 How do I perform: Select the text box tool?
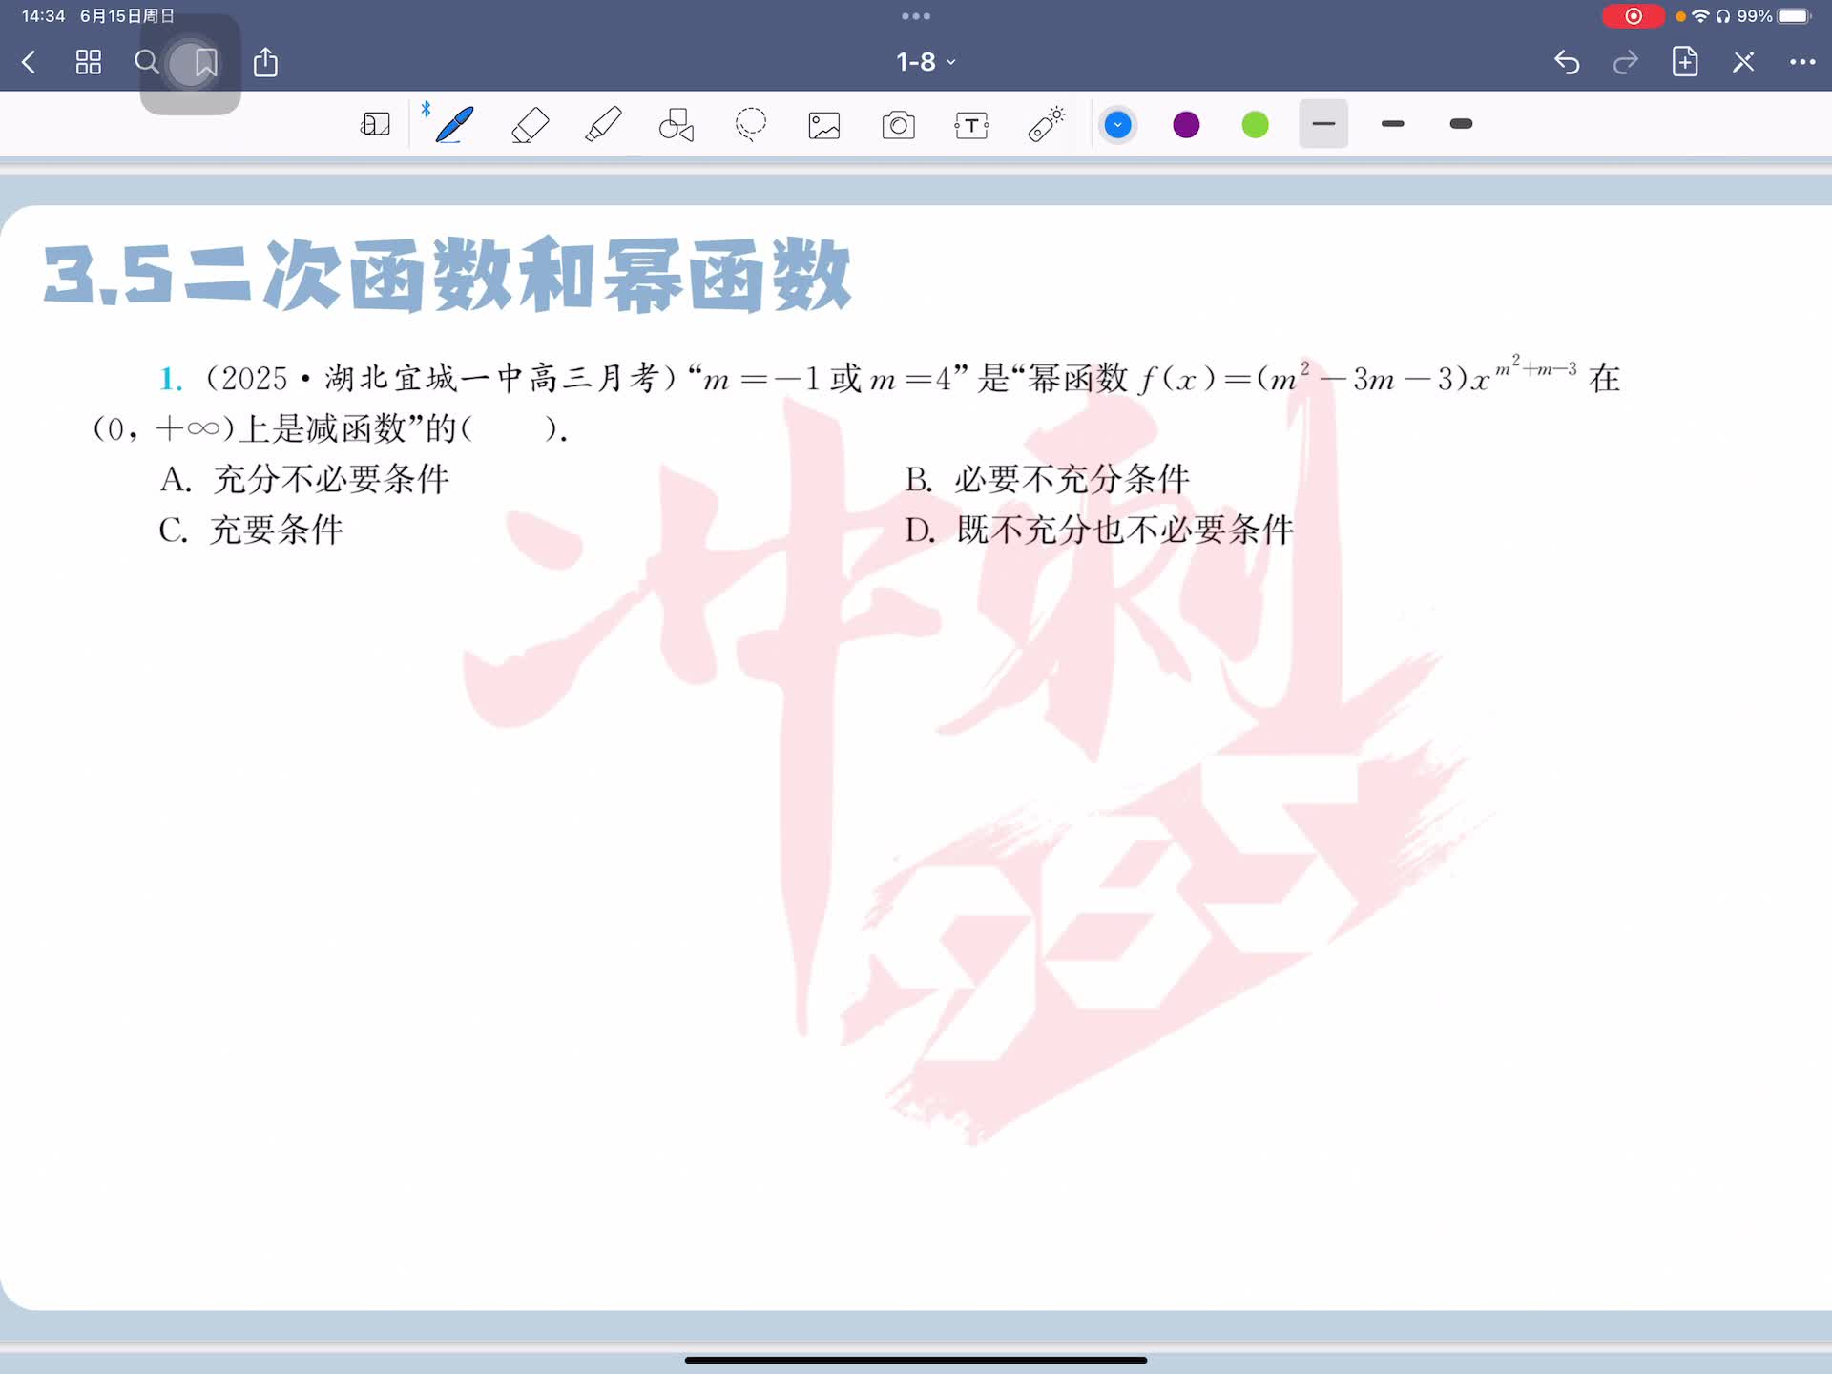tap(971, 125)
